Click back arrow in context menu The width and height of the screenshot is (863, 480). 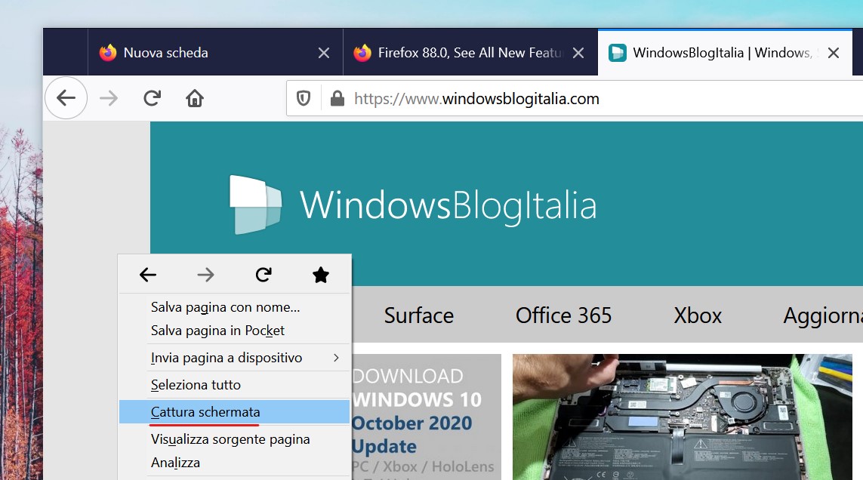point(148,275)
